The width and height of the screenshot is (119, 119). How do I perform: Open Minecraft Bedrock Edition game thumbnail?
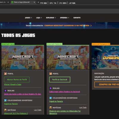click(x=68, y=57)
